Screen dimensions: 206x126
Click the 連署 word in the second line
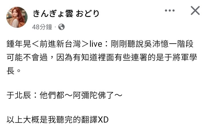click(139, 57)
